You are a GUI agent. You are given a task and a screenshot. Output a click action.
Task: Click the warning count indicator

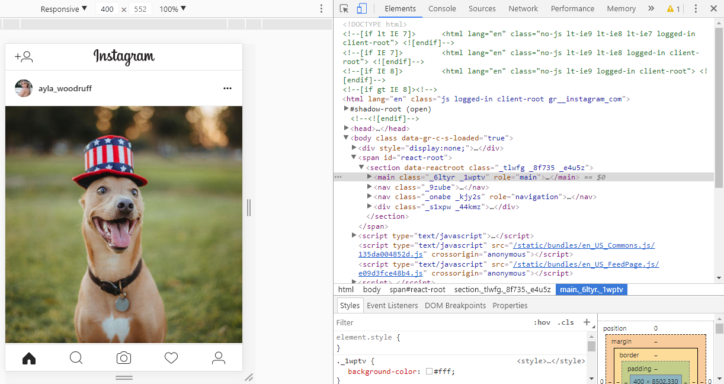tap(674, 8)
